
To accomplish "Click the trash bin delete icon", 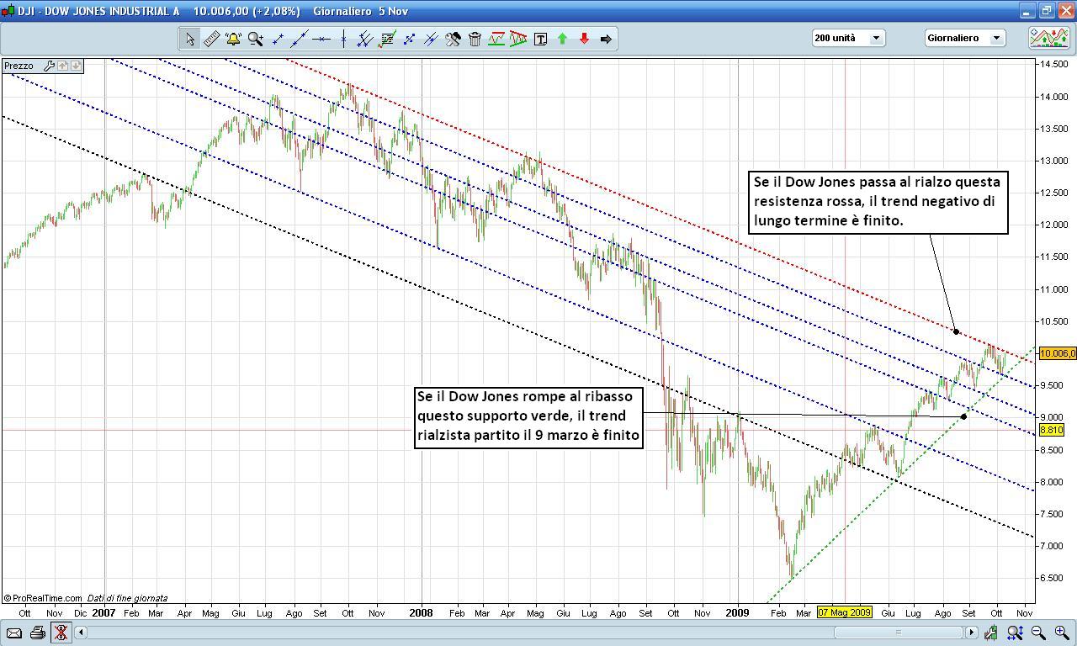I will click(475, 39).
